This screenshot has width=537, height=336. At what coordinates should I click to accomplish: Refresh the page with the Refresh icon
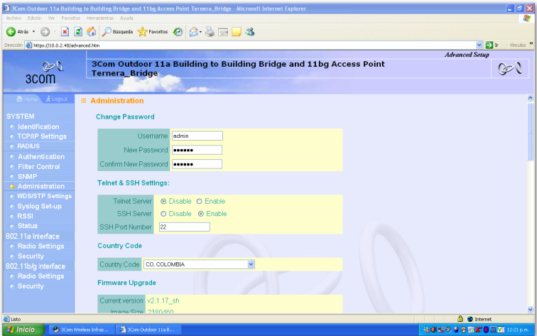pyautogui.click(x=78, y=32)
